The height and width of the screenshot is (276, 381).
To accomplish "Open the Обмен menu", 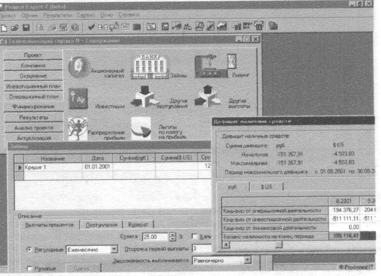I will [x=30, y=15].
